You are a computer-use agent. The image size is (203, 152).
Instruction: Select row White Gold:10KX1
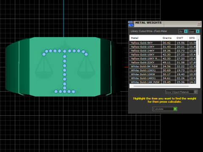163,71
